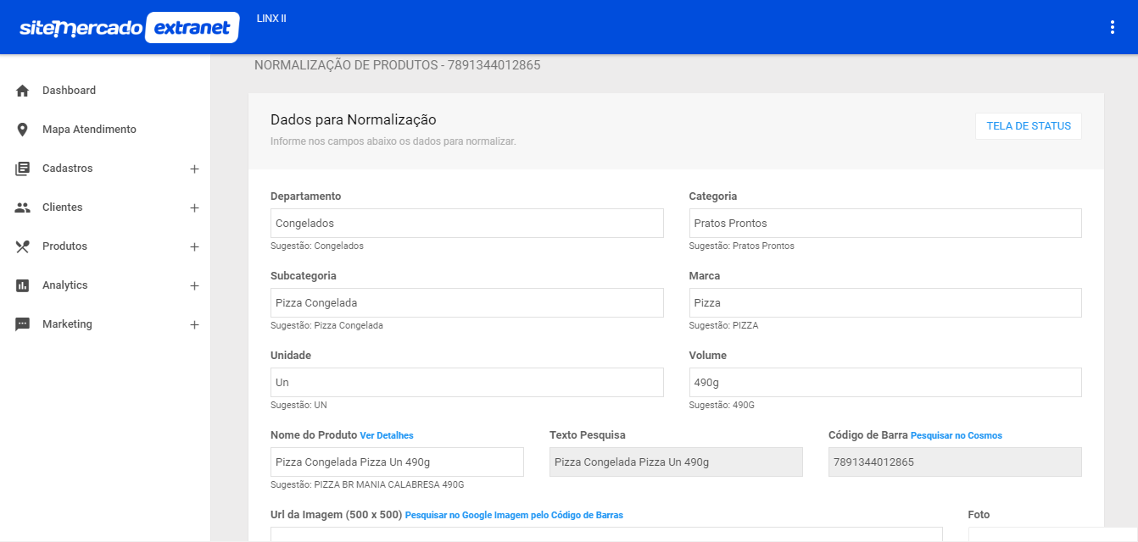The width and height of the screenshot is (1138, 542).
Task: Click into the Marca text field
Action: (x=884, y=303)
